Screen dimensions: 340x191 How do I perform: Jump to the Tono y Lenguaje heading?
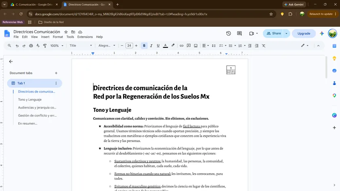(30, 100)
